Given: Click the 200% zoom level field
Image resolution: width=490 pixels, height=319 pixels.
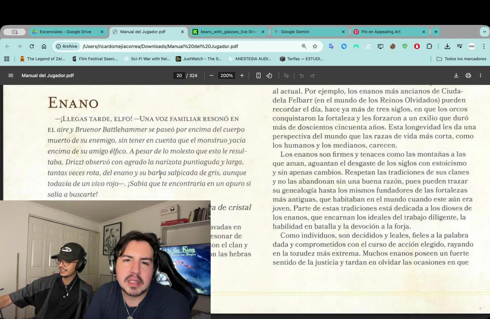Looking at the screenshot, I should click(227, 75).
